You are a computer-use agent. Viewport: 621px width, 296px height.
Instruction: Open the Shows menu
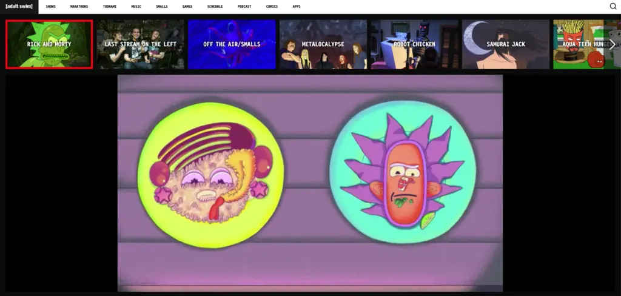tap(51, 7)
